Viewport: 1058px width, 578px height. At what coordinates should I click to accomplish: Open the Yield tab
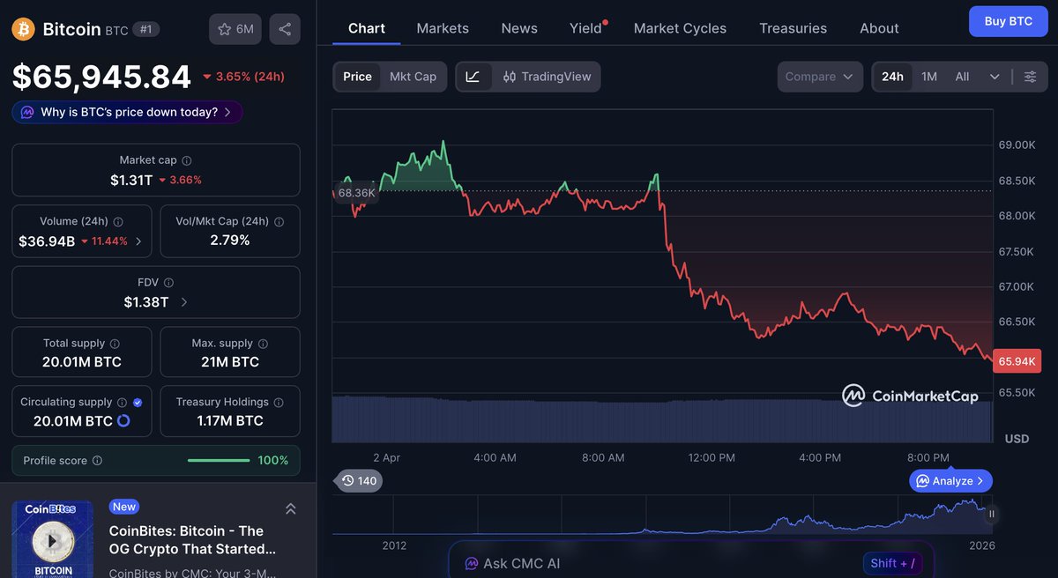[x=586, y=28]
